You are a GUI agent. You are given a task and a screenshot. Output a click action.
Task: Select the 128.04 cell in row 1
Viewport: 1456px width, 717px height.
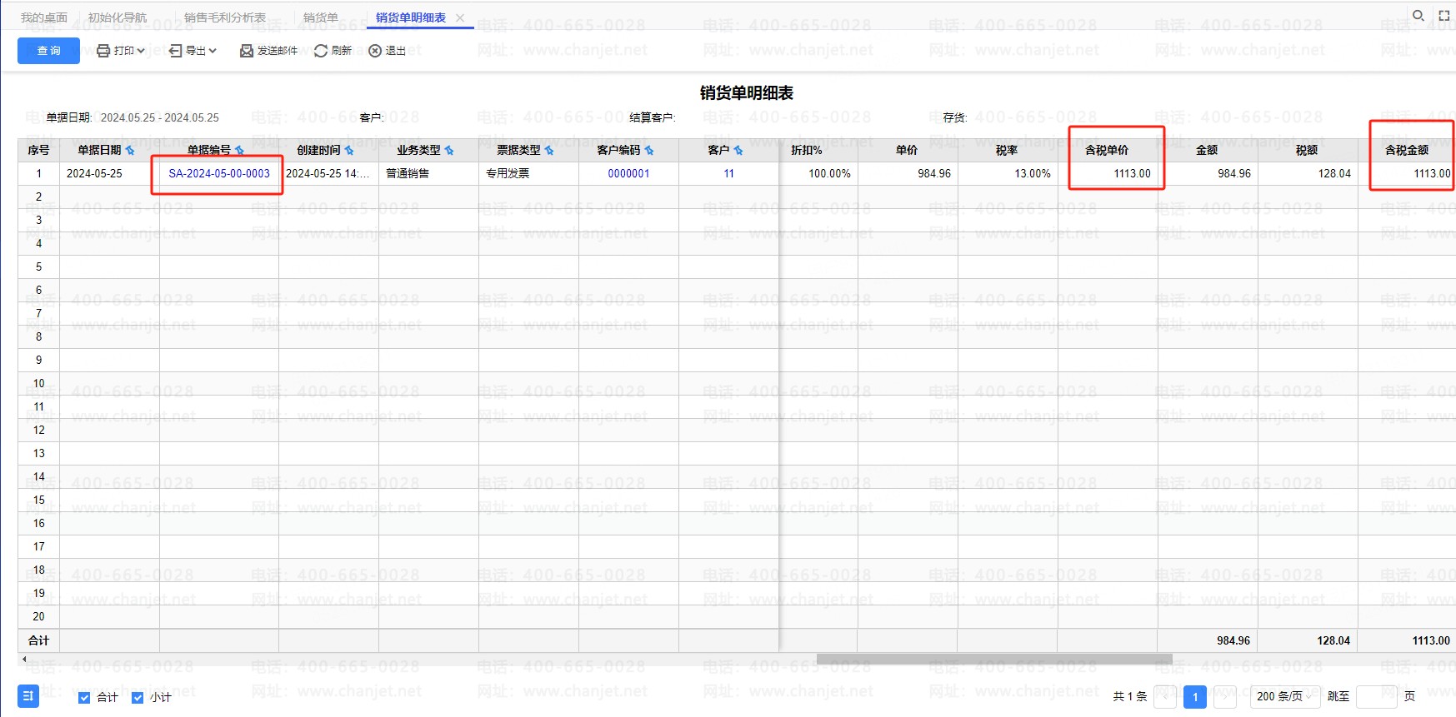pyautogui.click(x=1308, y=173)
